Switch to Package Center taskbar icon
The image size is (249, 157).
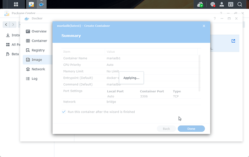31,4
